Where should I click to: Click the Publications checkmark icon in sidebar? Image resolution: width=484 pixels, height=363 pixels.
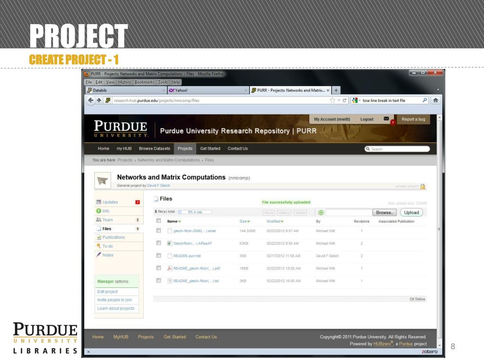(99, 237)
